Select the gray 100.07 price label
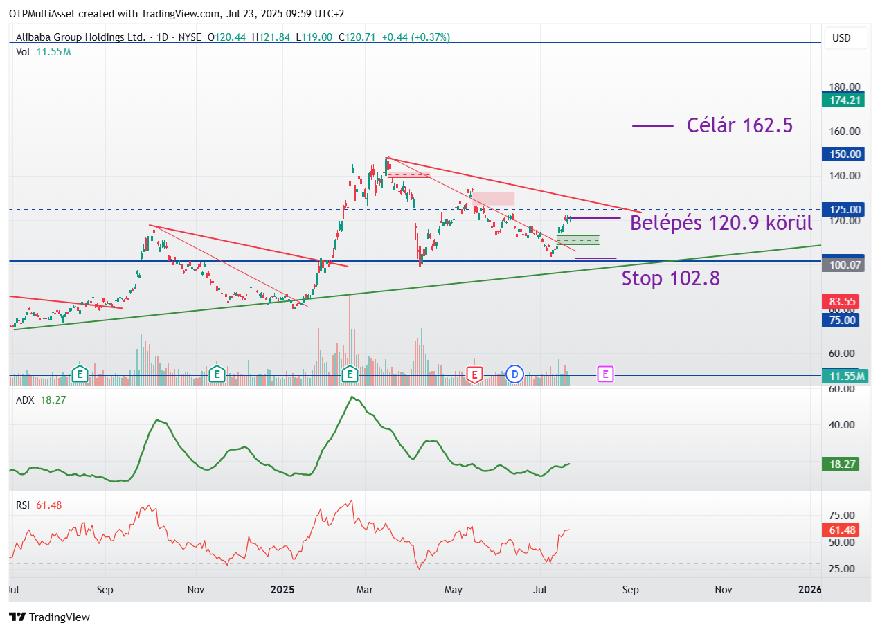Viewport: 880px width, 632px height. (840, 264)
